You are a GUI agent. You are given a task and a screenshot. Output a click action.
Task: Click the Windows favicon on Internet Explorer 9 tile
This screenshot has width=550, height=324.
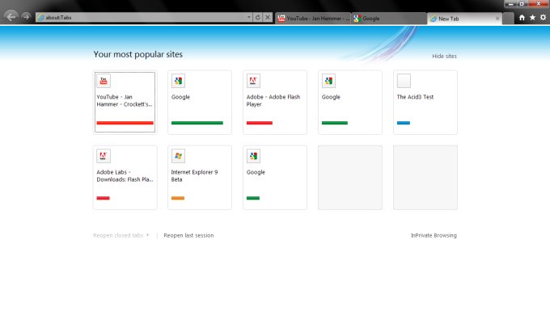178,156
